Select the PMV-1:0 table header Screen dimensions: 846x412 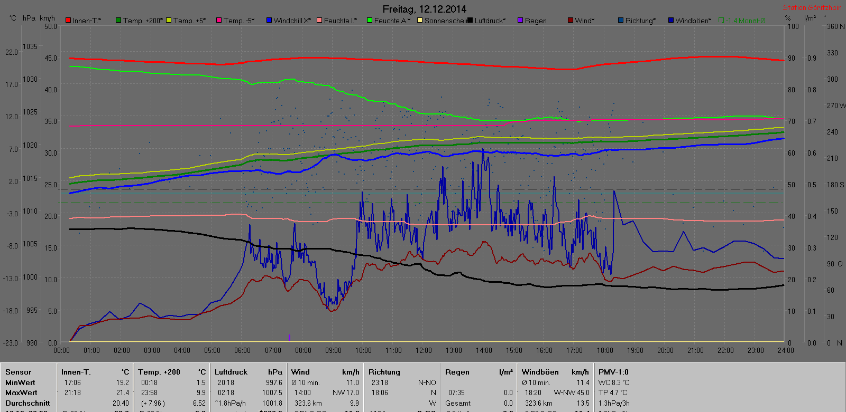[613, 372]
